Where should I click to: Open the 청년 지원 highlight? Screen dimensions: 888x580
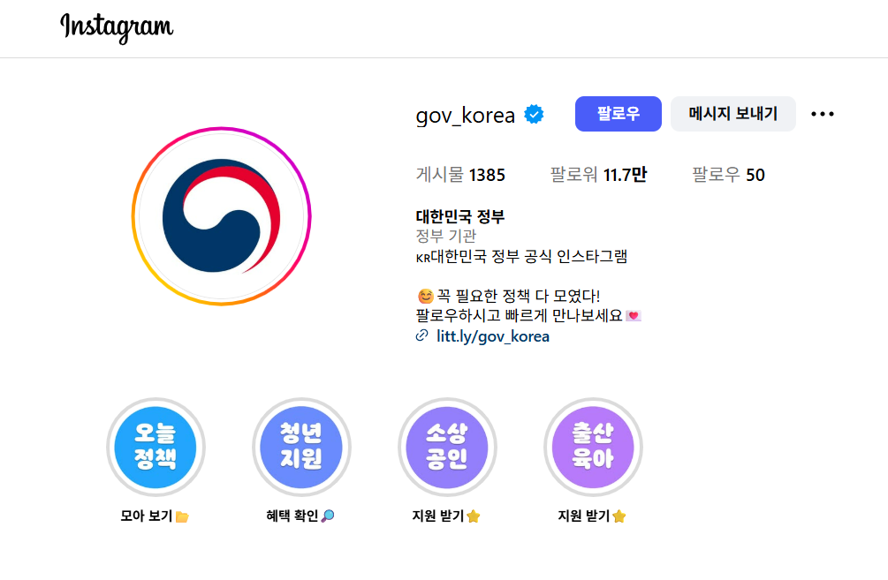point(301,447)
